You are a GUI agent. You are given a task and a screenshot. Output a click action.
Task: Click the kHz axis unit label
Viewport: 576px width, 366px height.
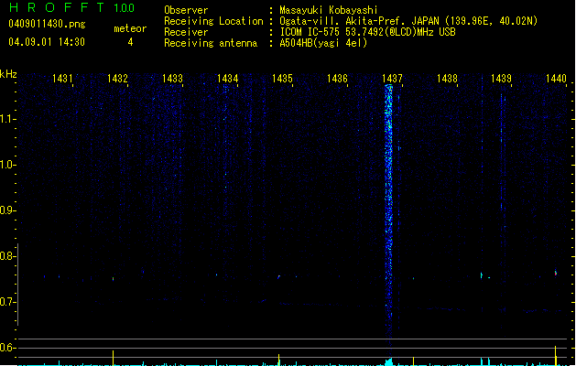8,74
